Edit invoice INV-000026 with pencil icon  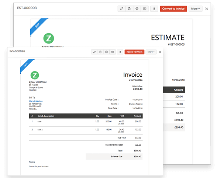pos(94,52)
